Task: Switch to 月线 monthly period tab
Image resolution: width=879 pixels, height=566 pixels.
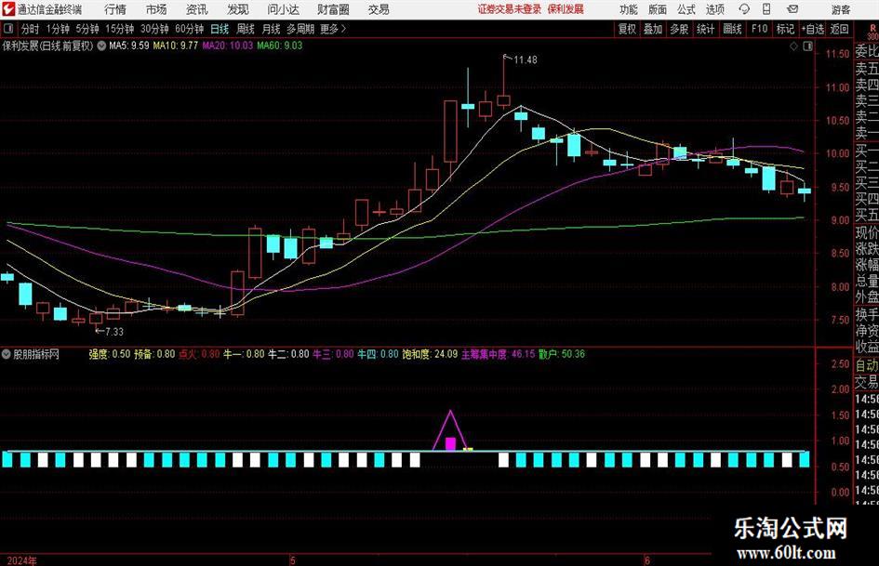Action: tap(271, 29)
